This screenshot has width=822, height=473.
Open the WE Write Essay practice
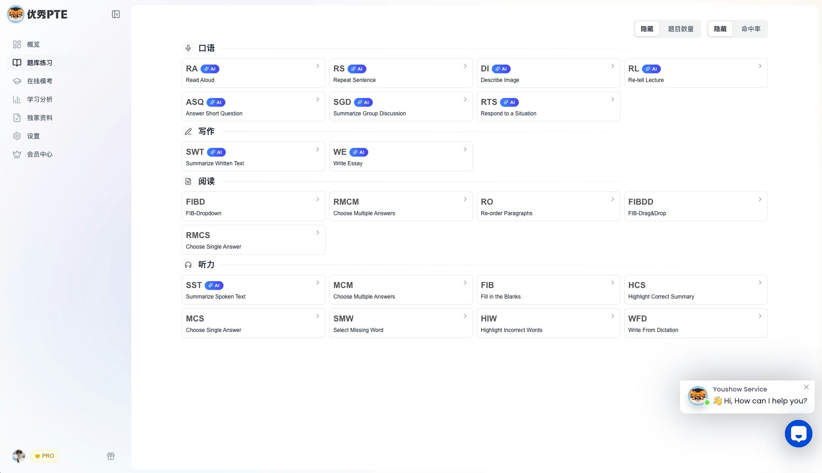[x=401, y=156]
